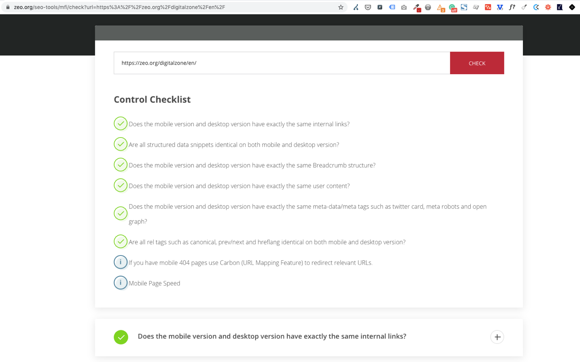Click the Control Checklist heading
Screen dimensions: 580x362
[x=152, y=99]
